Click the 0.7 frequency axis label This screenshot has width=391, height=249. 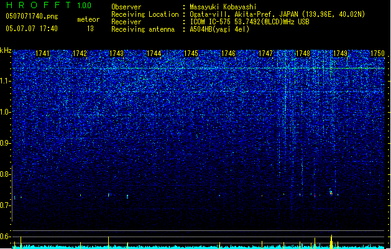pyautogui.click(x=5, y=205)
